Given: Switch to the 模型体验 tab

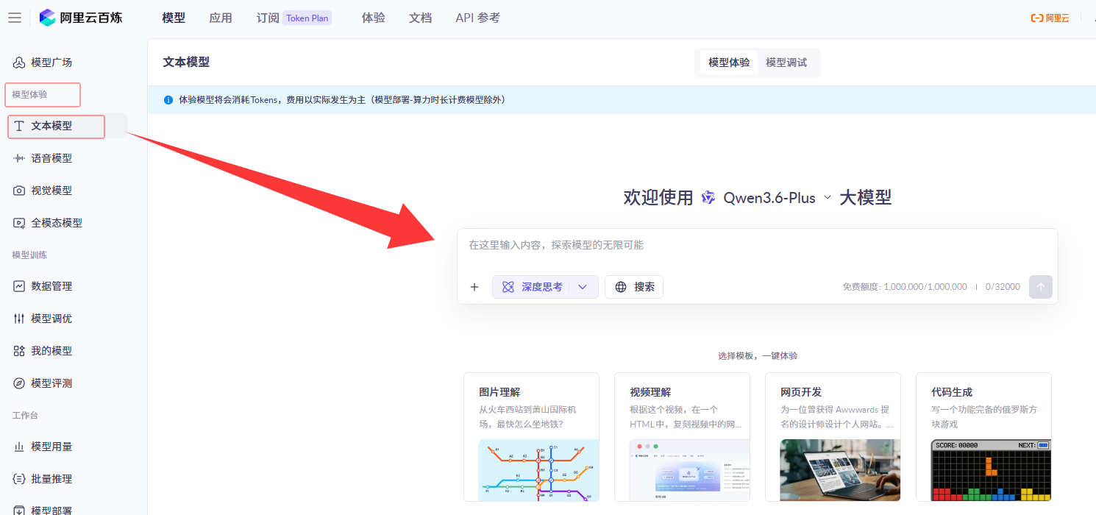Looking at the screenshot, I should [729, 63].
